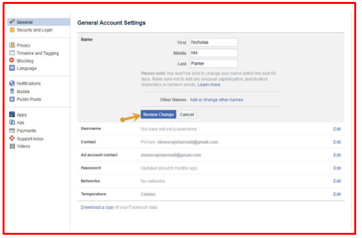This screenshot has width=362, height=238.
Task: Click the General gears icon in sidebar
Action: [12, 22]
